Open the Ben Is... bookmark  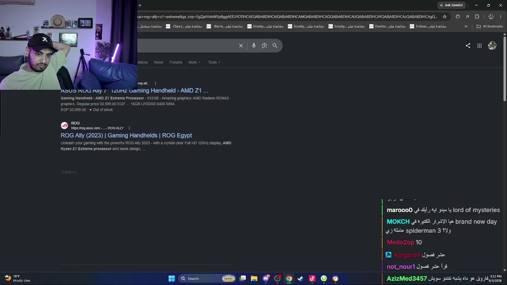pos(225,27)
